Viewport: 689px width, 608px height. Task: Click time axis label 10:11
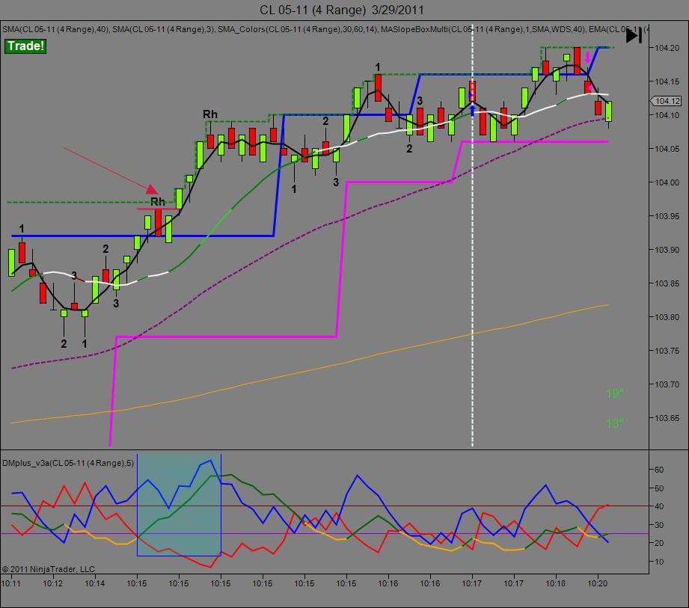click(x=11, y=583)
